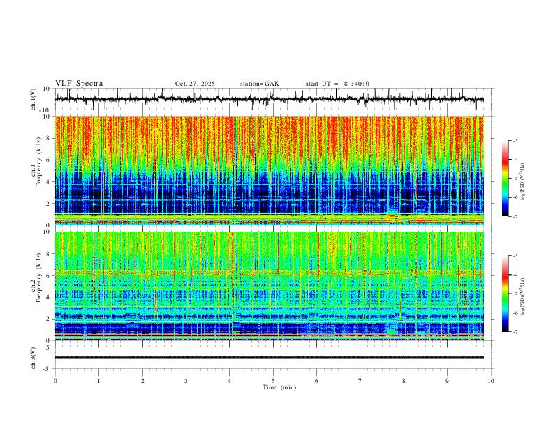553x427 pixels.
Task: Click the "2" kHz tick on ch.2 frequency axis
Action: tap(49, 319)
